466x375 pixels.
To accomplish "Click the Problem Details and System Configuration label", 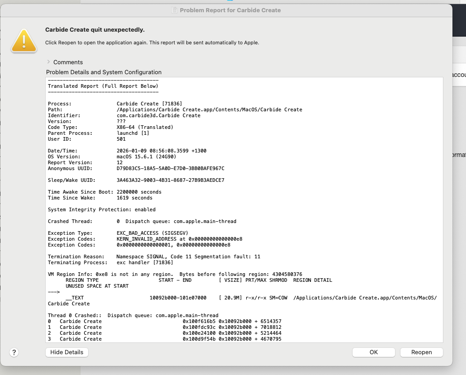I will point(104,72).
